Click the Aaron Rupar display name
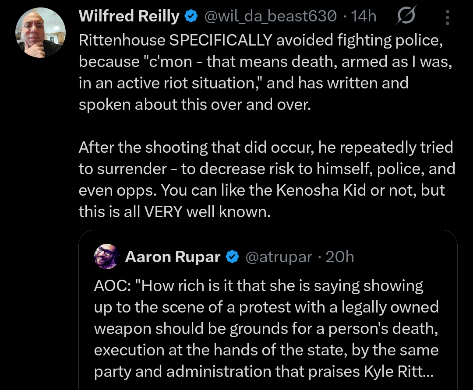Screen dimensions: 473x390 [173, 257]
